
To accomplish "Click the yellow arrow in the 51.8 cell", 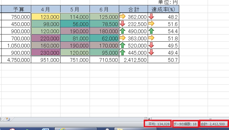I will click(x=151, y=38).
